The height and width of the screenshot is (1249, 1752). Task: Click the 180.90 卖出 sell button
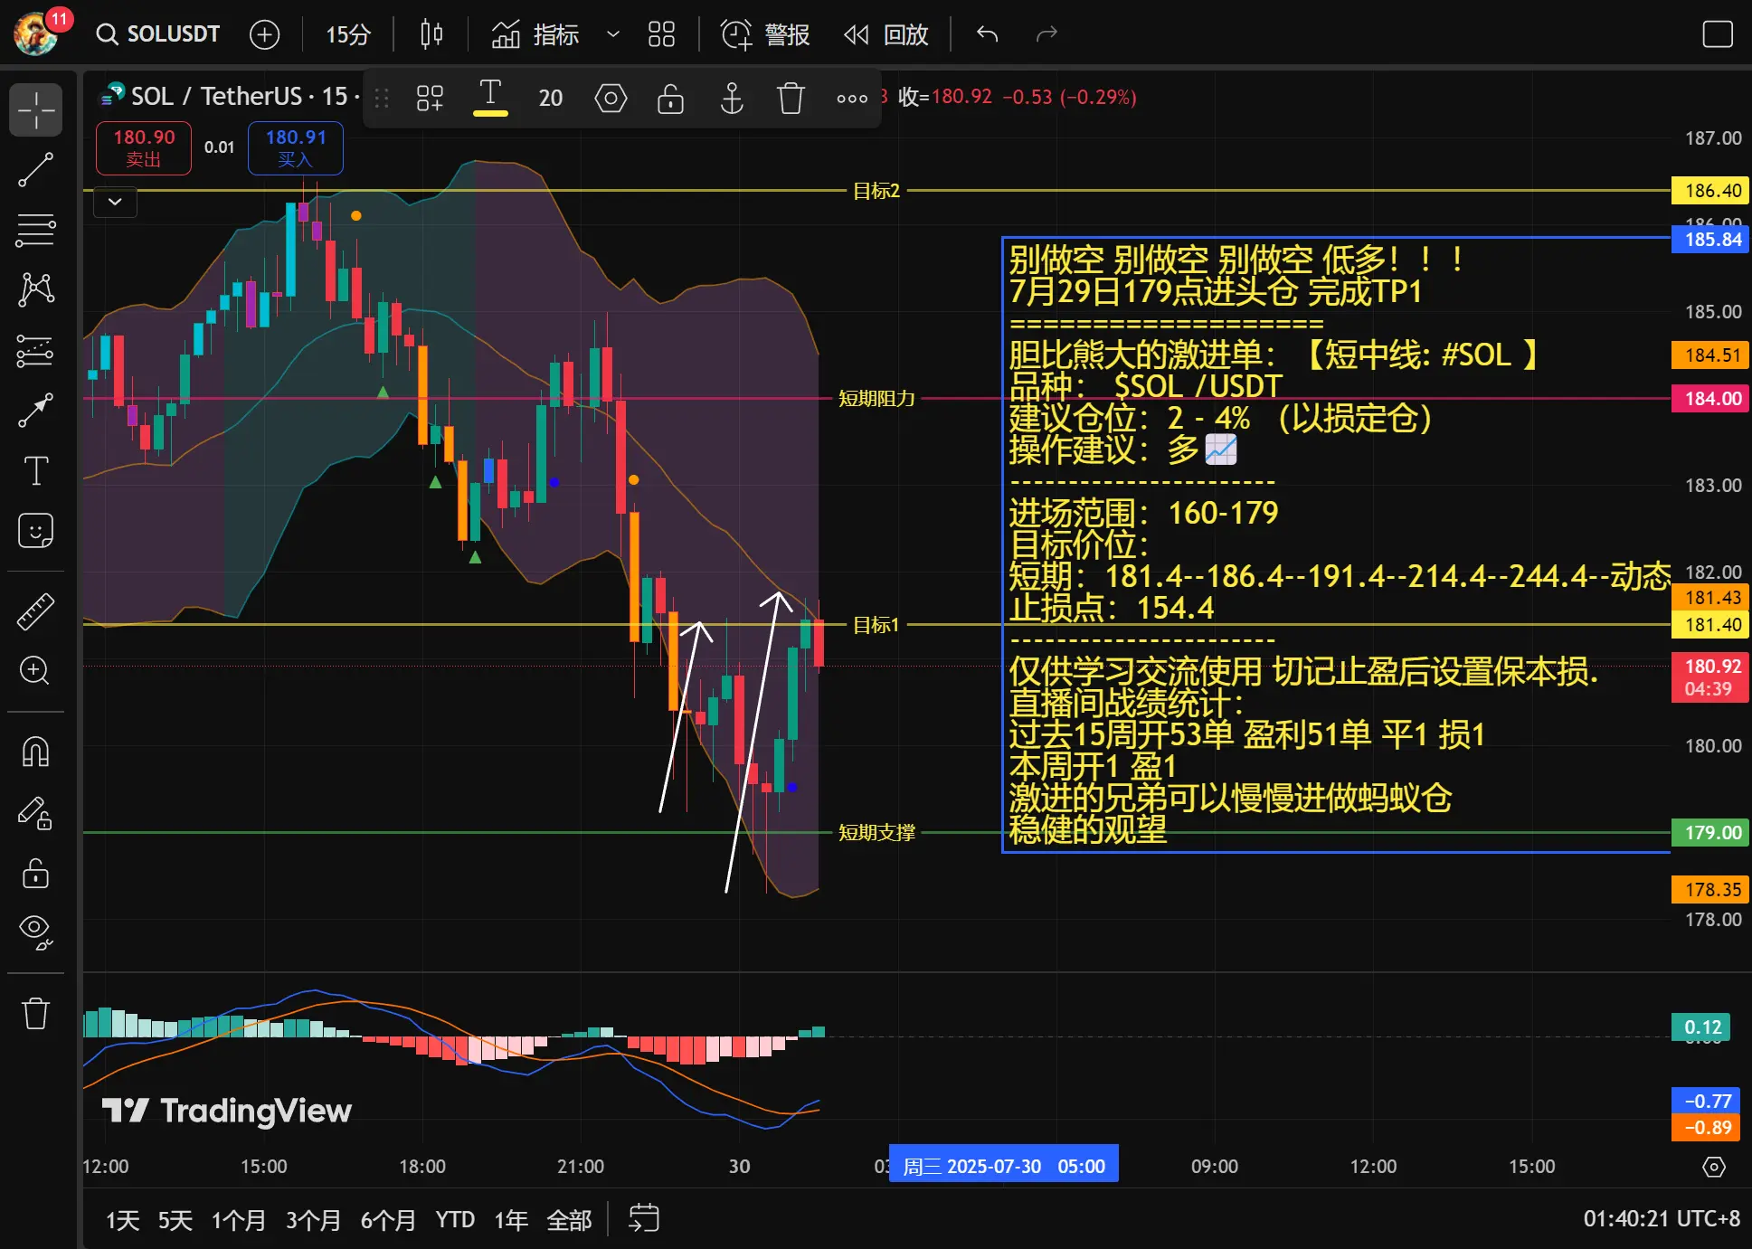144,147
